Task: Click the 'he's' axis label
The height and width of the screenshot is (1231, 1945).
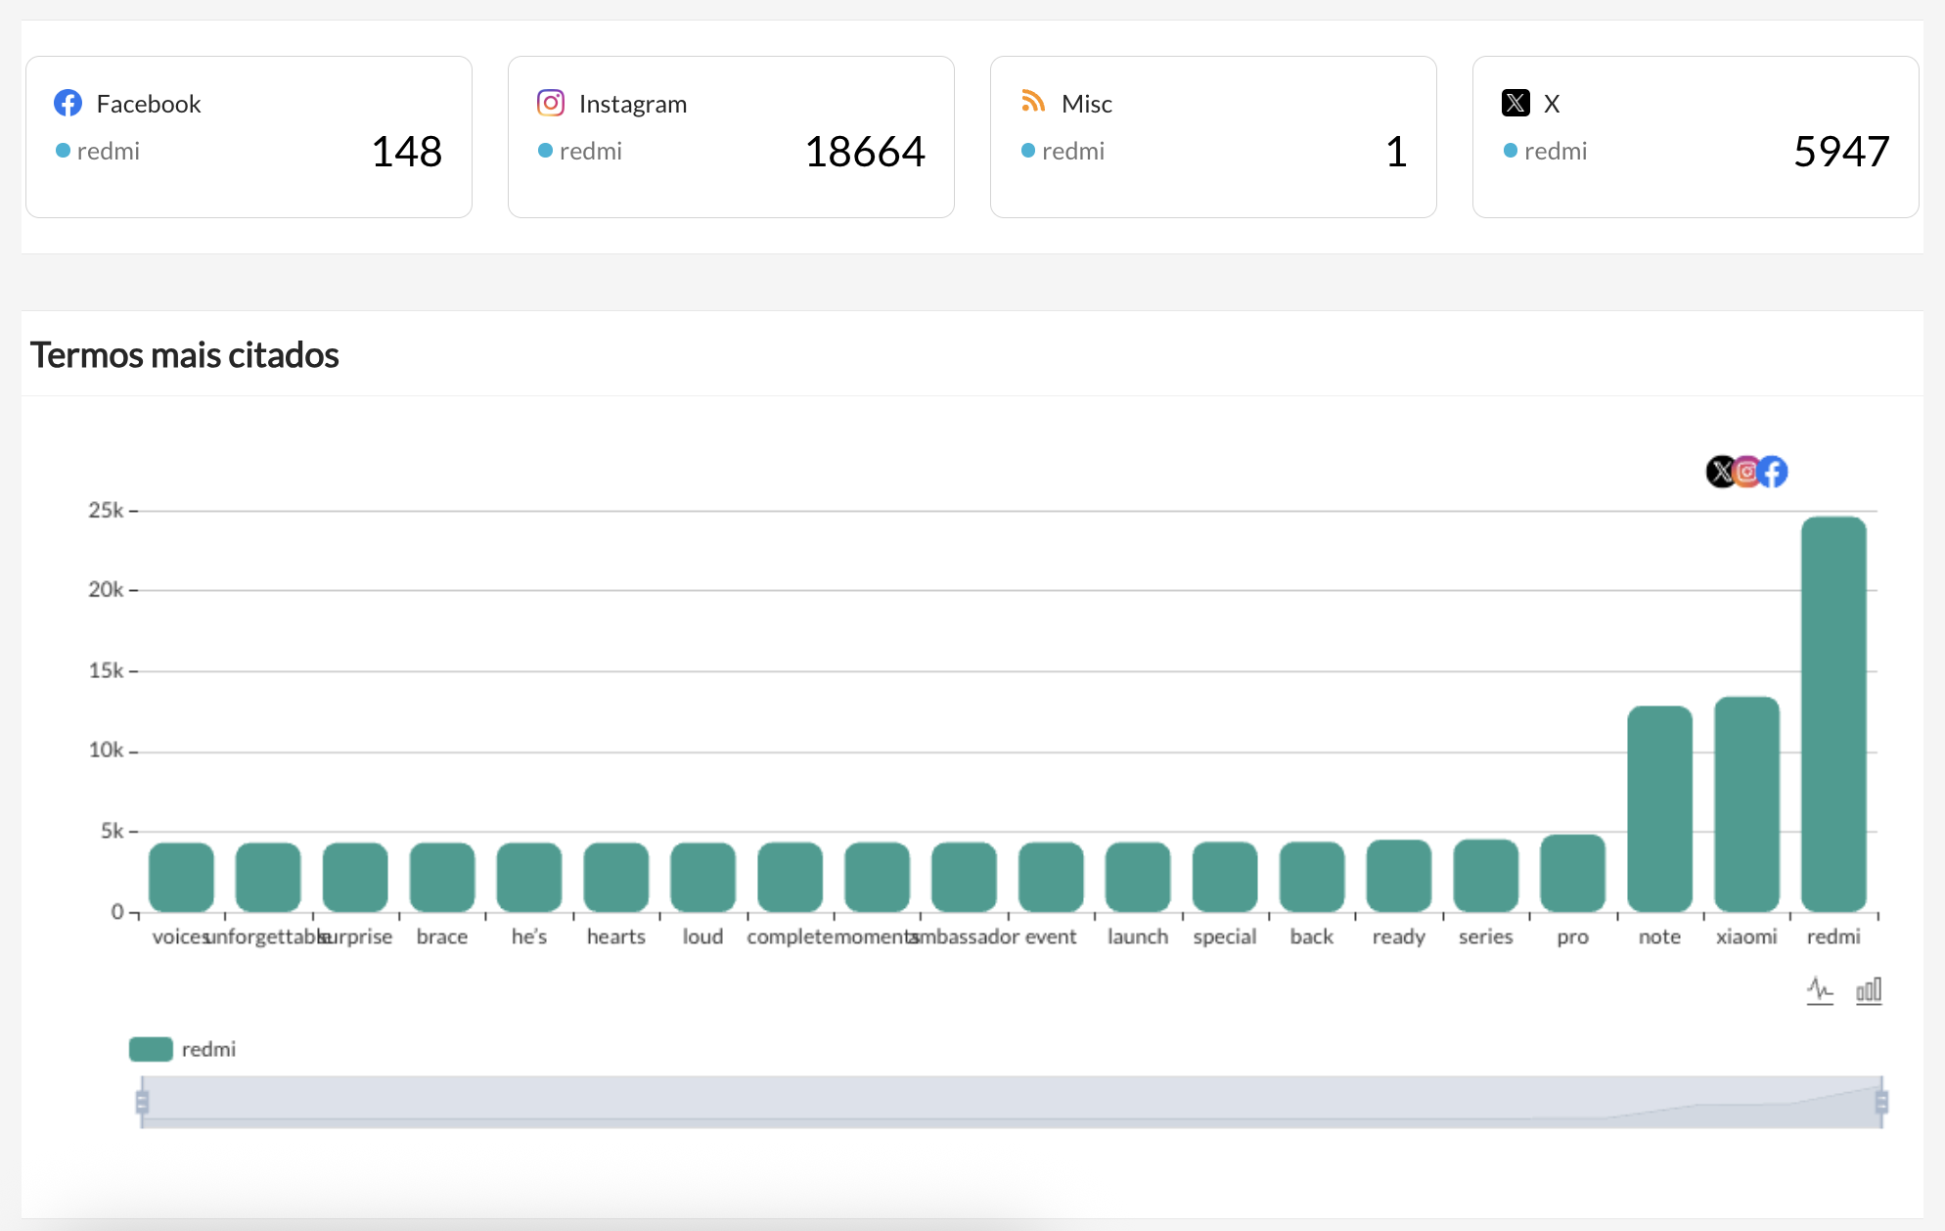Action: click(529, 936)
